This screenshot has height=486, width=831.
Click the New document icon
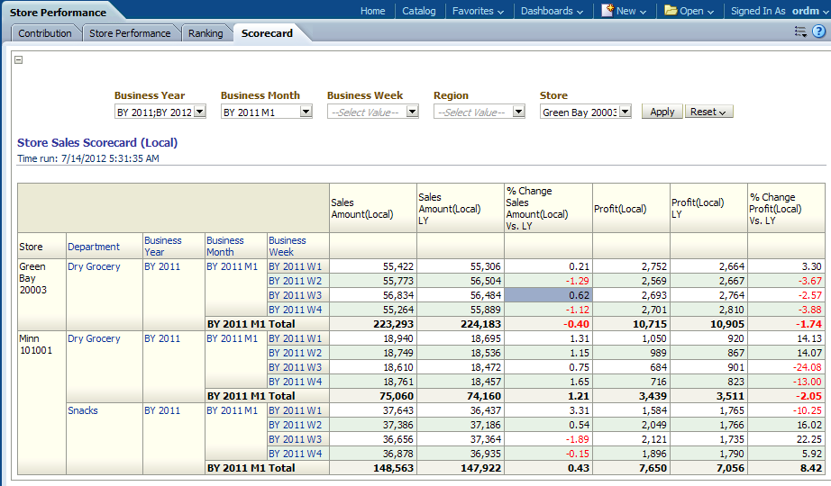coord(607,11)
